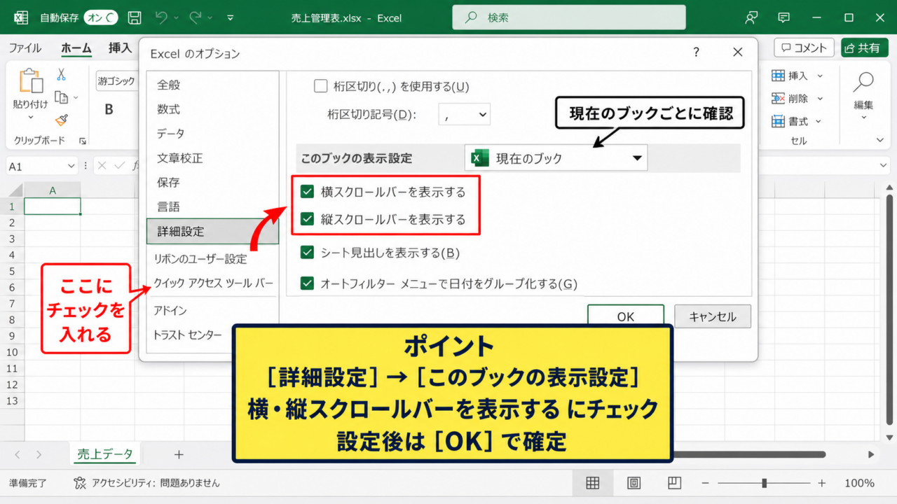The height and width of the screenshot is (504, 897).
Task: Add a new sheet with plus button
Action: pyautogui.click(x=179, y=455)
